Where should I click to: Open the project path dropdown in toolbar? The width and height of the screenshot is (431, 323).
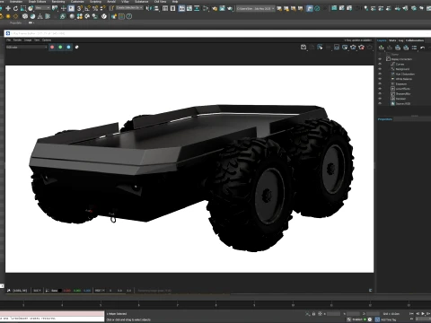pyautogui.click(x=256, y=8)
